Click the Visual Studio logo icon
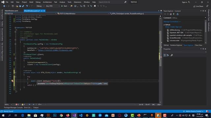 [x=3, y=2]
